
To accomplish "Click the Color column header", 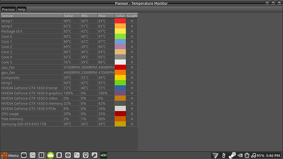I will point(120,16).
